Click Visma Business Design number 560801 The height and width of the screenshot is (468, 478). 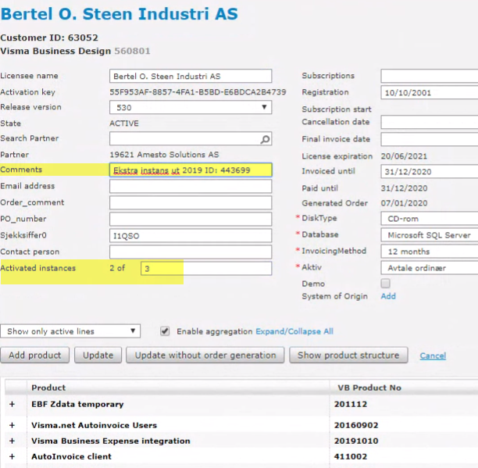click(132, 51)
